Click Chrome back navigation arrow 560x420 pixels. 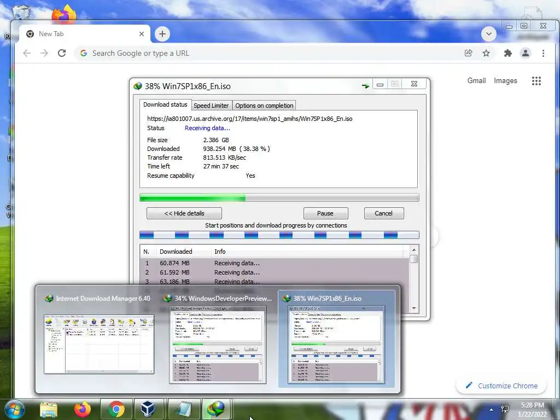click(x=27, y=53)
